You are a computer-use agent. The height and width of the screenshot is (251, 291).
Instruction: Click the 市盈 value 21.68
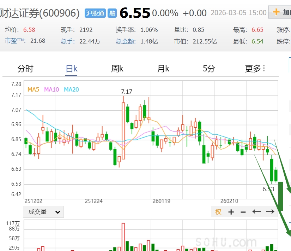pyautogui.click(x=38, y=41)
